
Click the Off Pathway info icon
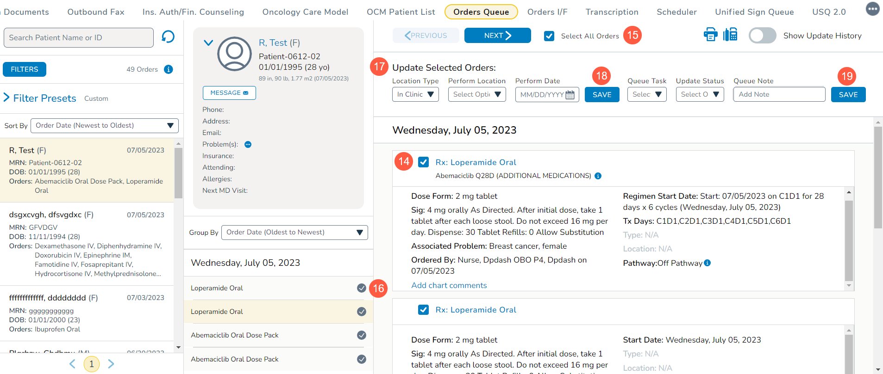(708, 263)
